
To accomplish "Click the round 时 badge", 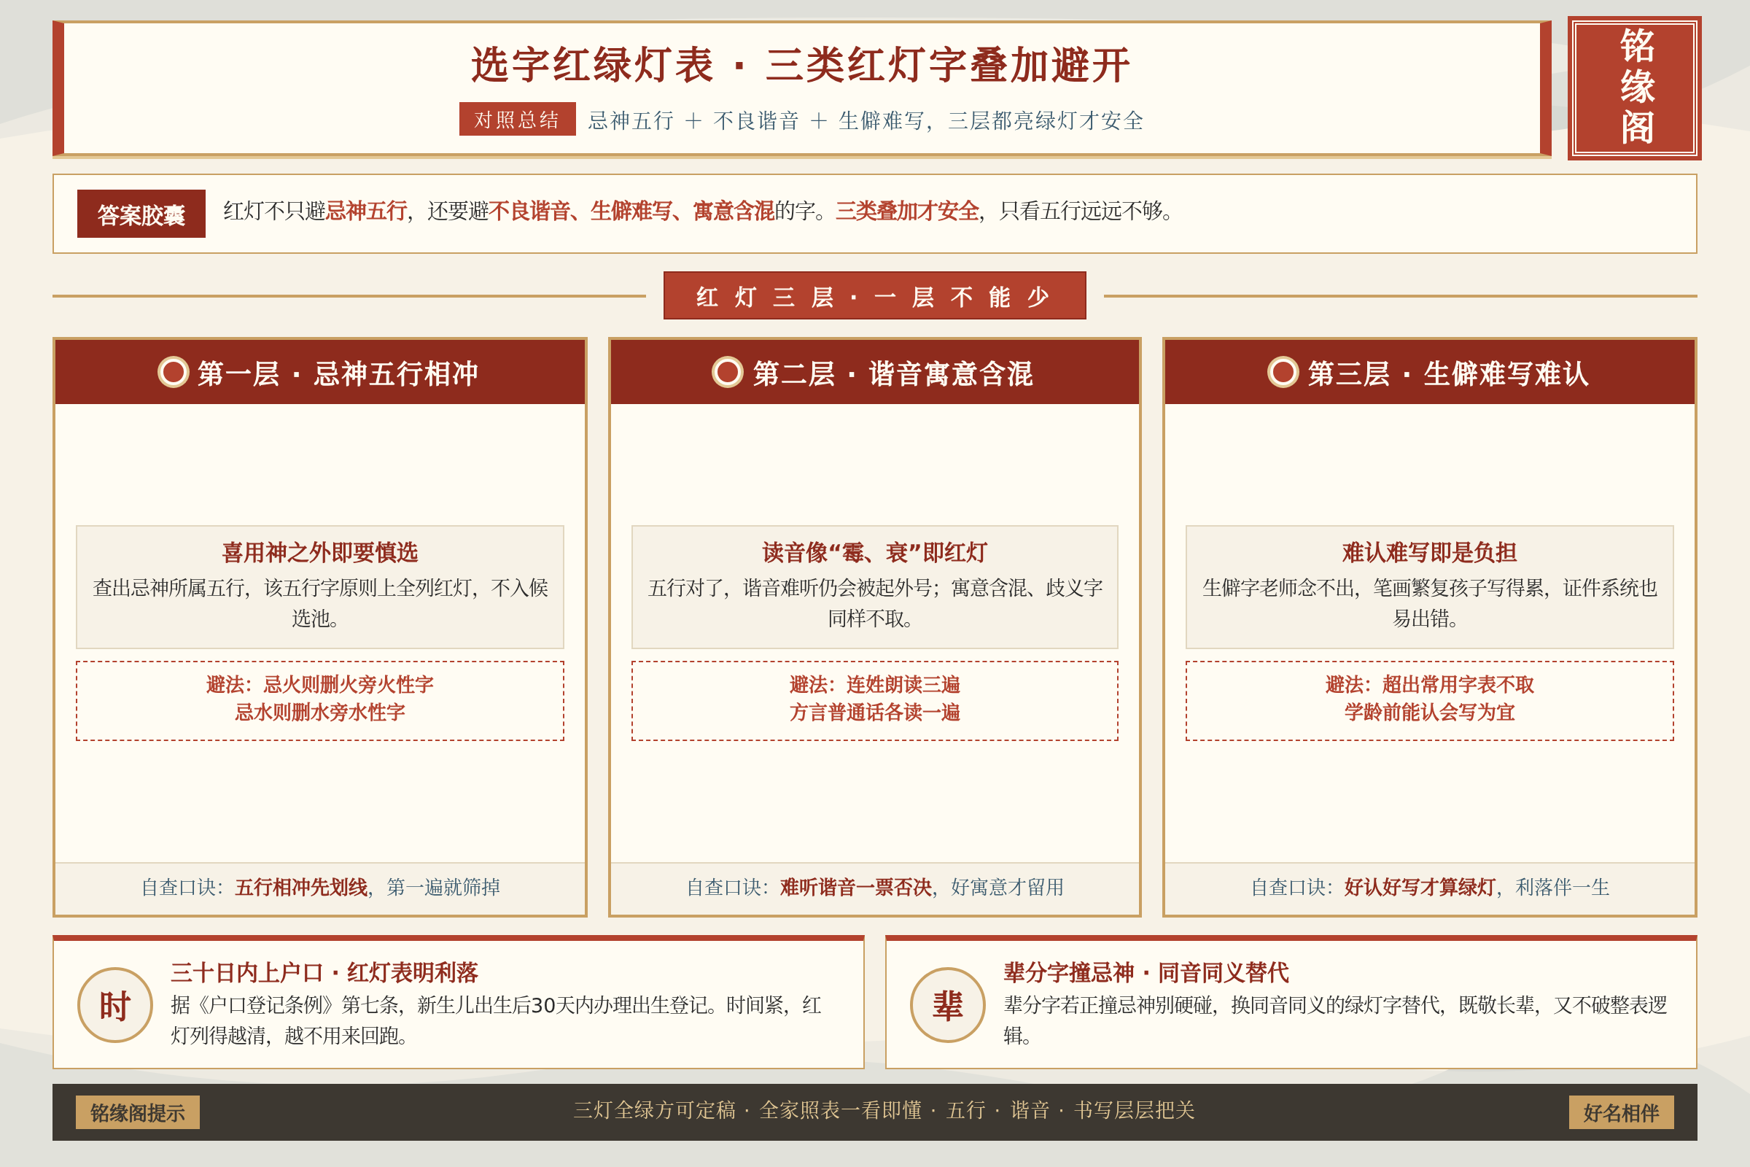I will tap(115, 1005).
